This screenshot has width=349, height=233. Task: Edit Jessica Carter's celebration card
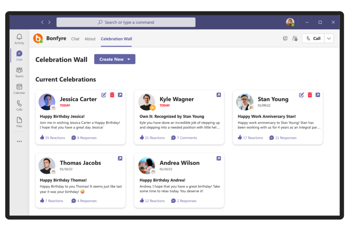coord(104,95)
